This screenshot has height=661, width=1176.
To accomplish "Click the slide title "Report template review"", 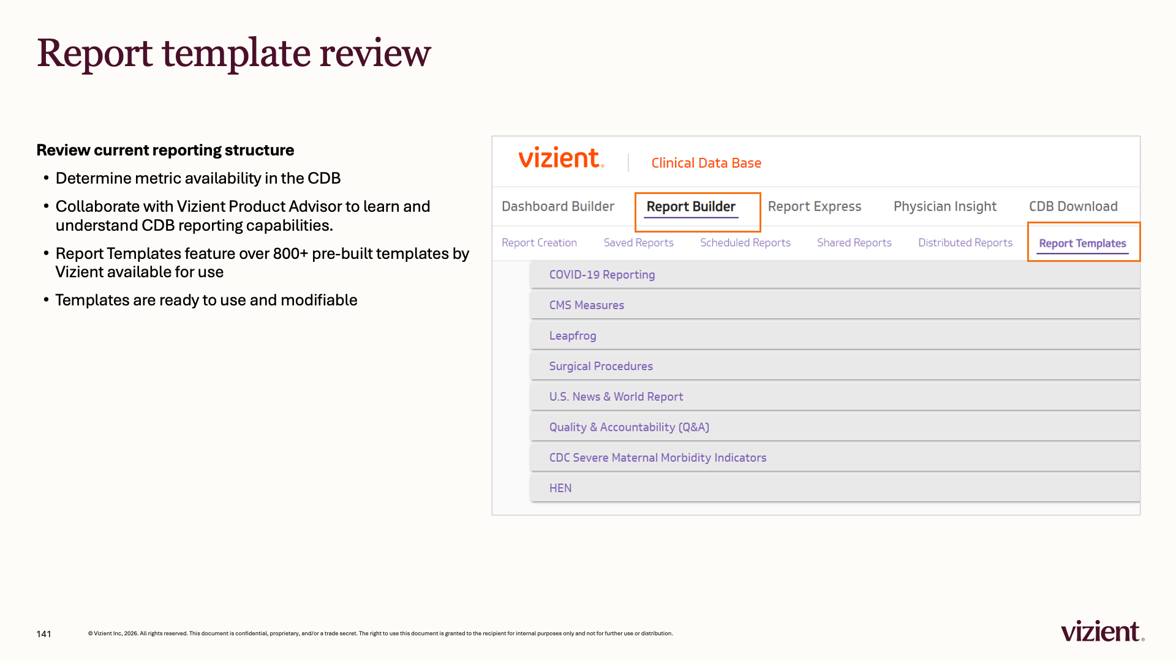I will (x=234, y=53).
